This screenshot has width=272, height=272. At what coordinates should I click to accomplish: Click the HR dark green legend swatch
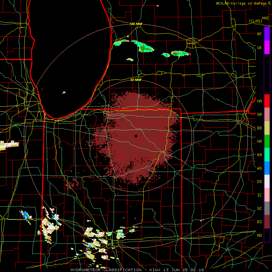click(x=267, y=141)
